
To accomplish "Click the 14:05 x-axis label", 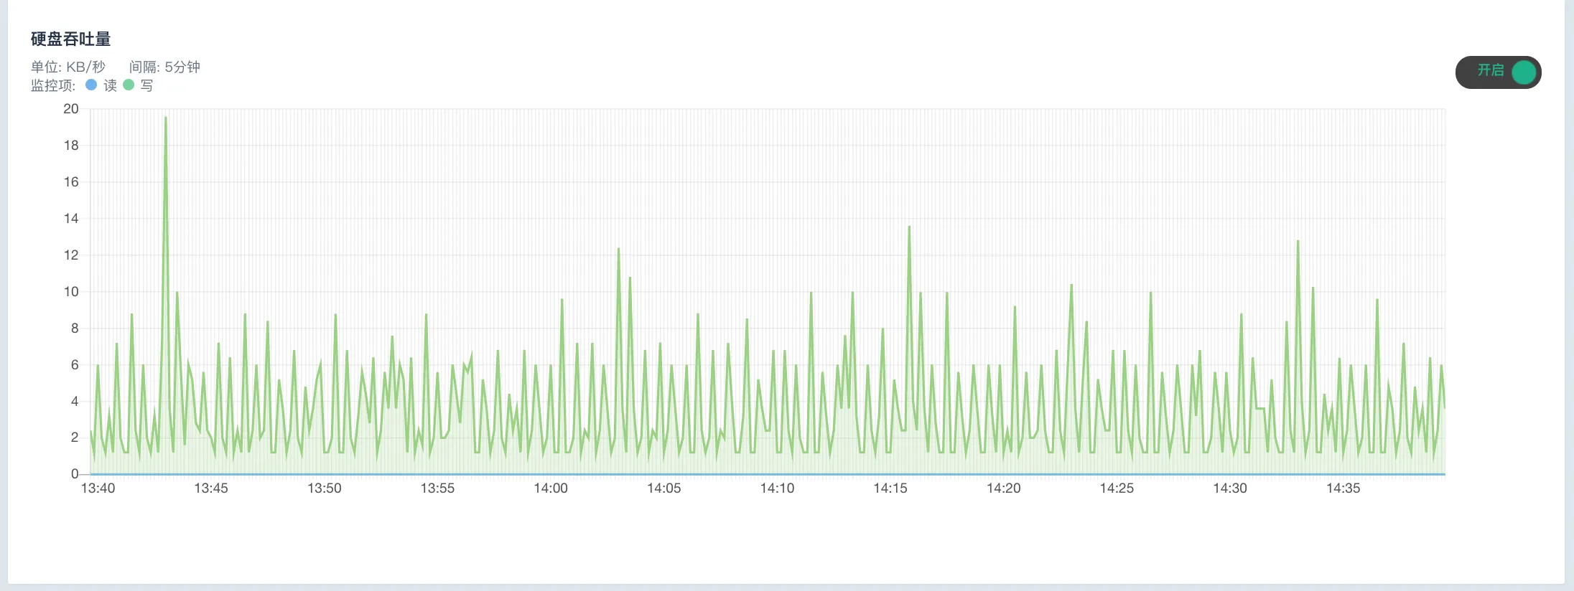I will [x=664, y=488].
